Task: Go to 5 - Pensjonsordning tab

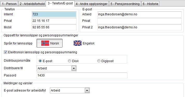Action: 125,4
